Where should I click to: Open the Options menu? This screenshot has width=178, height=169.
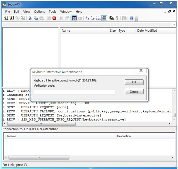[39, 11]
